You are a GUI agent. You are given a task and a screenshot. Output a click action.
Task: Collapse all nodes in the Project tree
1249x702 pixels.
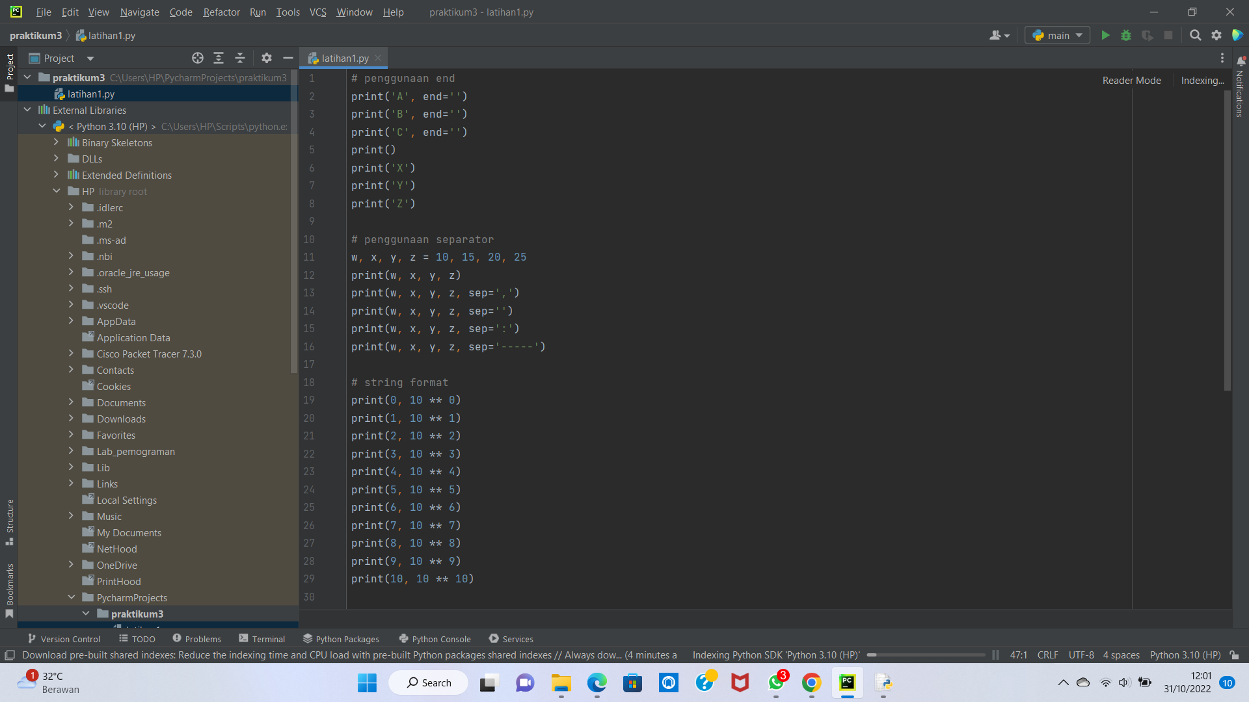[x=239, y=58]
